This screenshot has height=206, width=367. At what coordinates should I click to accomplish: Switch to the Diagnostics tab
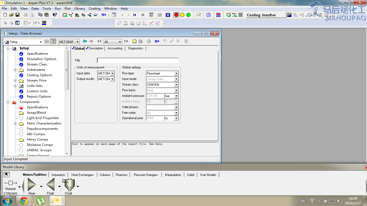pos(136,49)
